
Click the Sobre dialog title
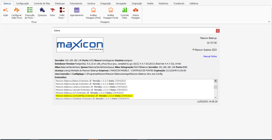(57, 31)
